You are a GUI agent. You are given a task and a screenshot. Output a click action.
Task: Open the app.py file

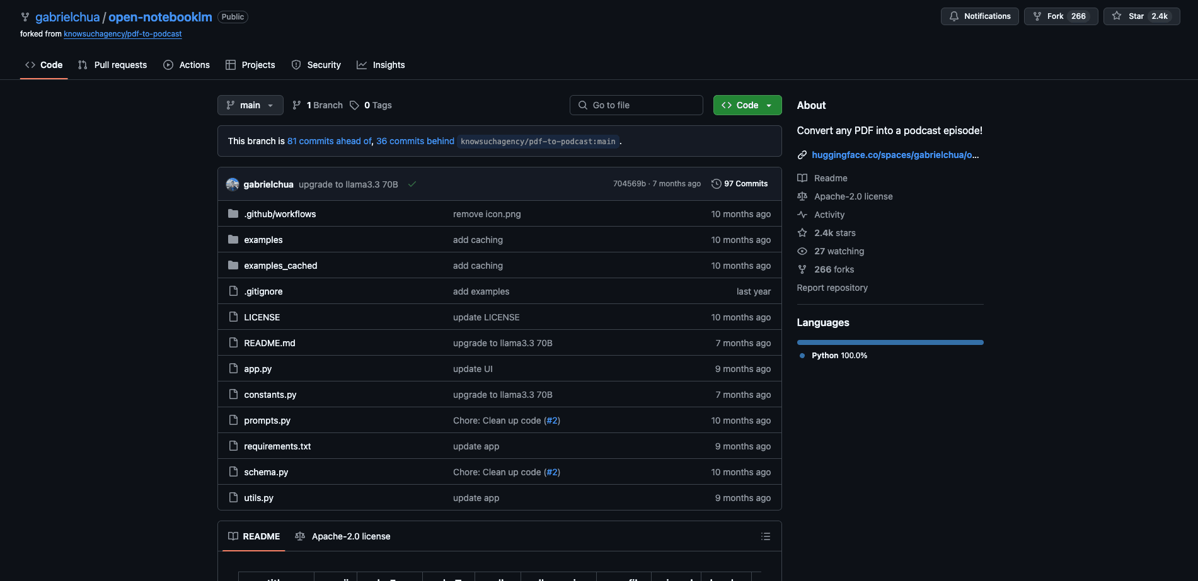258,369
